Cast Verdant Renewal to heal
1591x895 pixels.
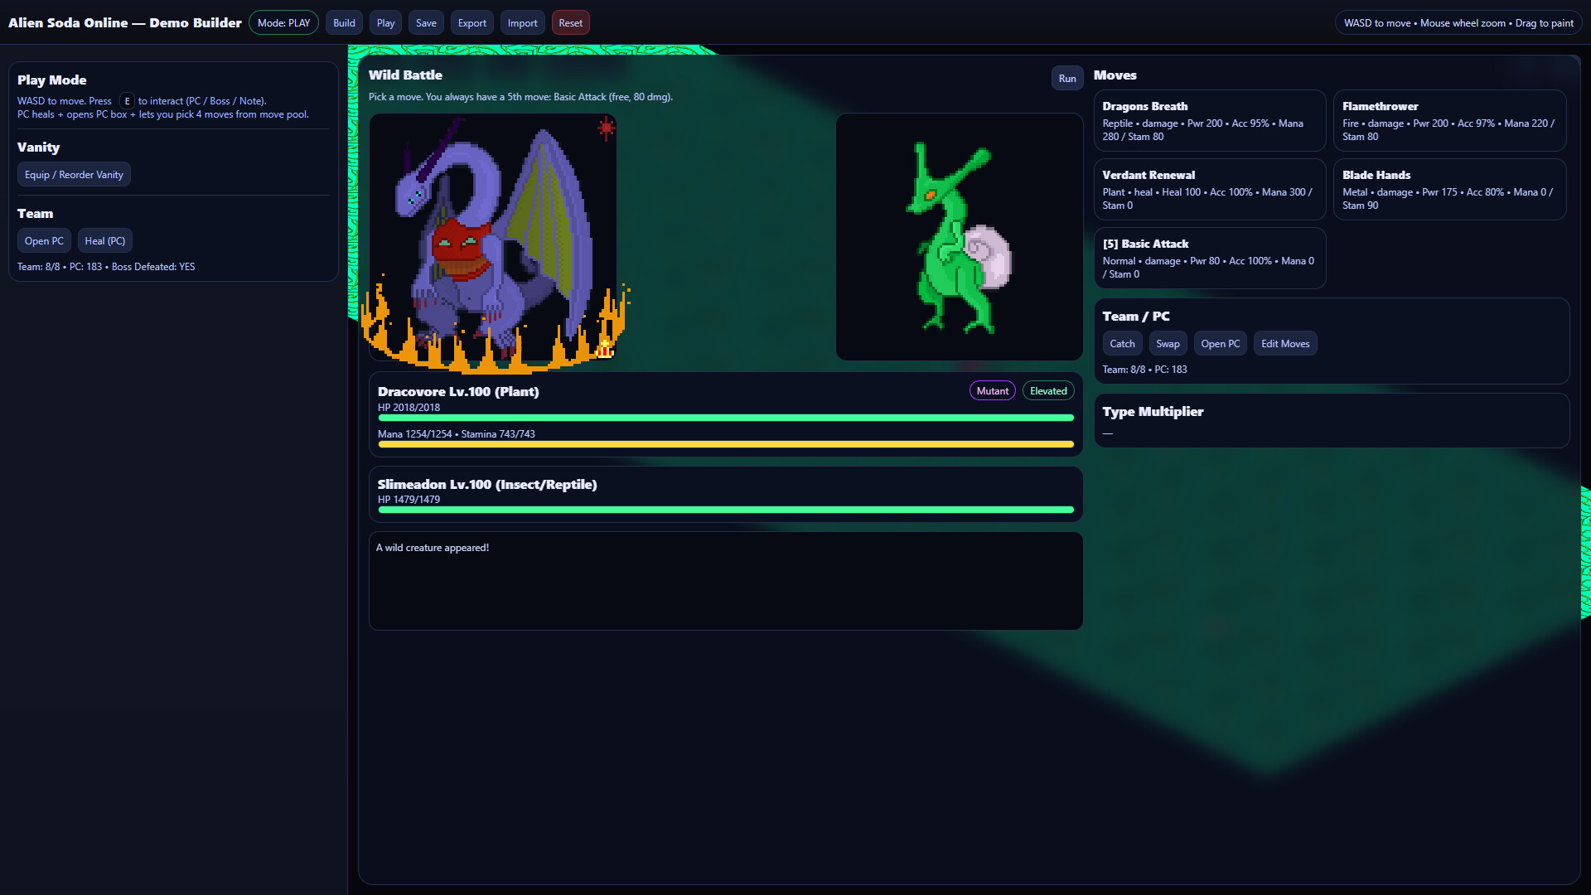click(x=1209, y=189)
